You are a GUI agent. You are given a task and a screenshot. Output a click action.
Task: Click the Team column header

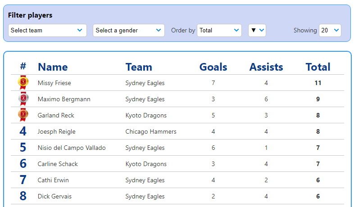point(139,67)
